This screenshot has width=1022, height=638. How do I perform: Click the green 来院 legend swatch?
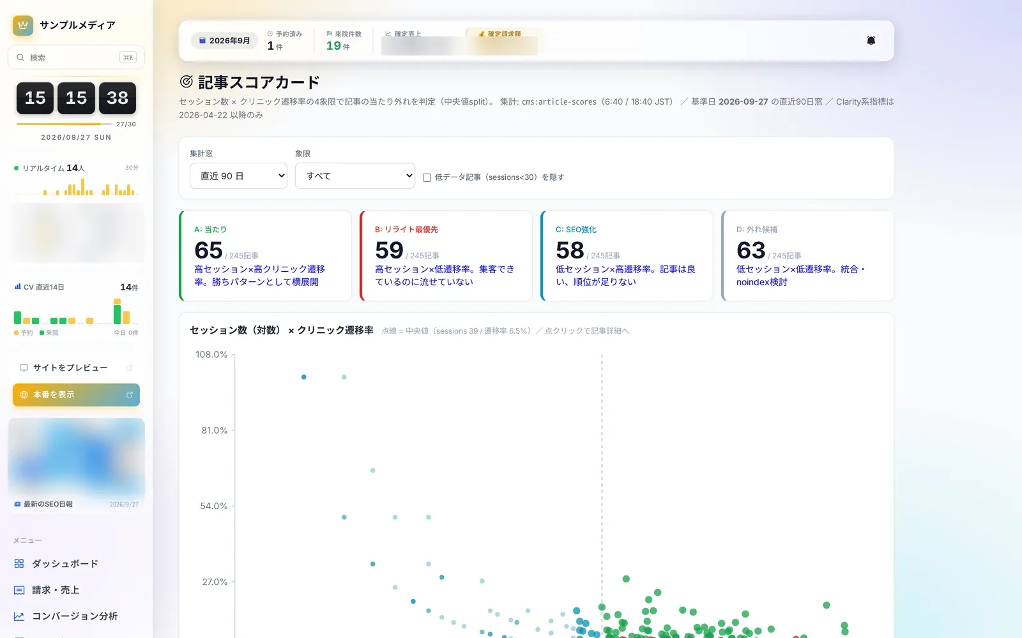(42, 333)
